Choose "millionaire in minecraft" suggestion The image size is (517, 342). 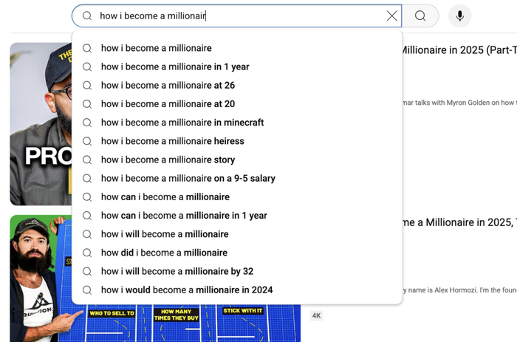coord(182,123)
